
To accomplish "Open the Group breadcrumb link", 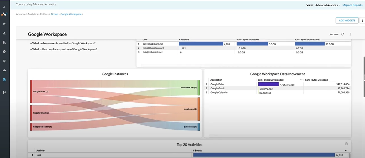I will 54,14.
